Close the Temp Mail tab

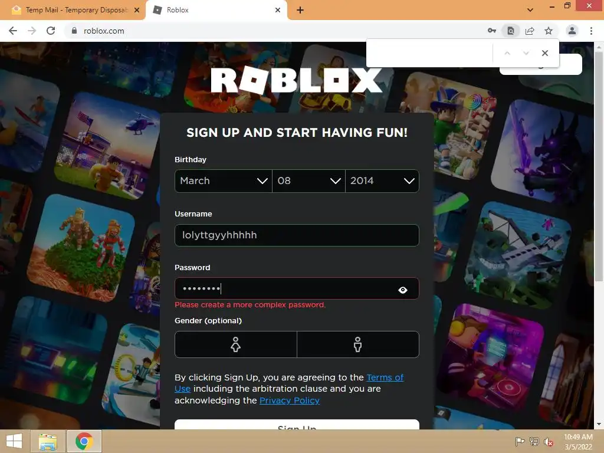(137, 11)
